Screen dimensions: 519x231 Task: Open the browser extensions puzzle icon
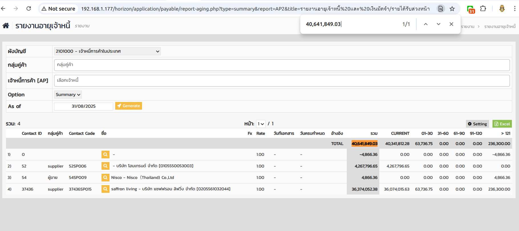click(483, 9)
